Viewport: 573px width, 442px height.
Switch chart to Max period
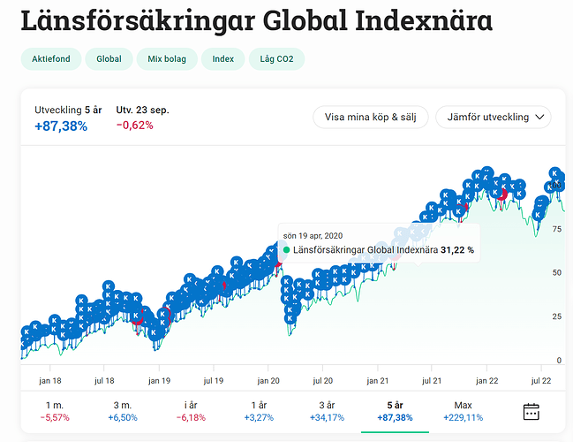463,410
